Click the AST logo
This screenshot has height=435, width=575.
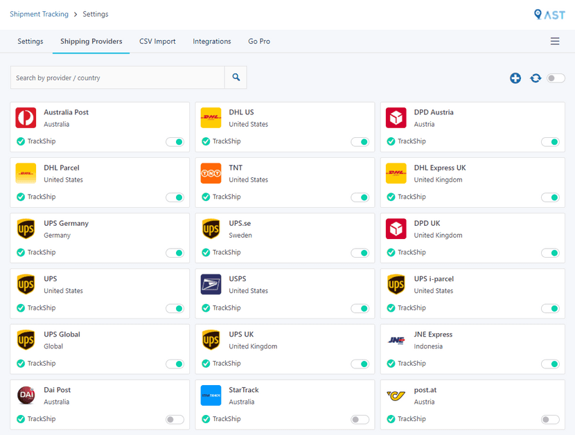[x=549, y=14]
